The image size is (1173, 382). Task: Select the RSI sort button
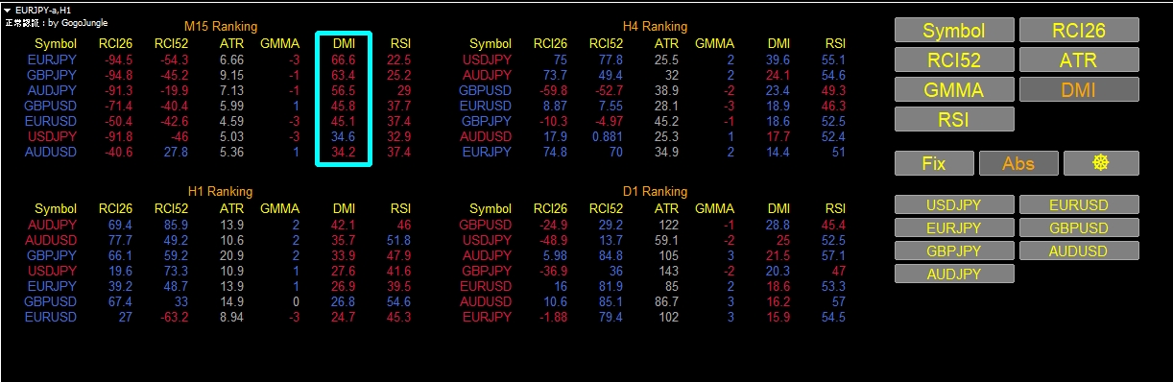tap(953, 120)
